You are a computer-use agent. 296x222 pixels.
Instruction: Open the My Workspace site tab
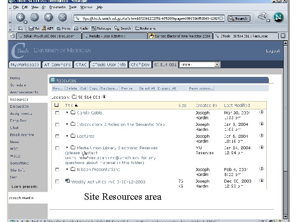click(25, 65)
